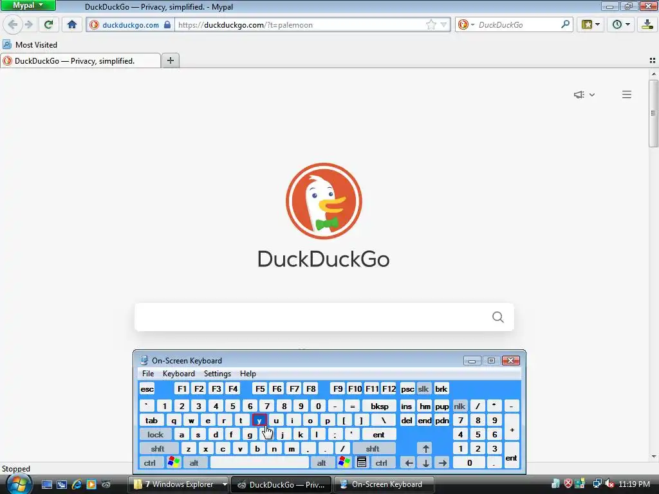
Task: Toggle the lock (caps lock) key
Action: [155, 434]
